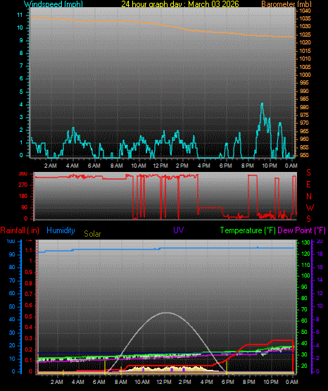
Task: Click the "N" compass letter beside wind direction chart
Action: point(309,197)
